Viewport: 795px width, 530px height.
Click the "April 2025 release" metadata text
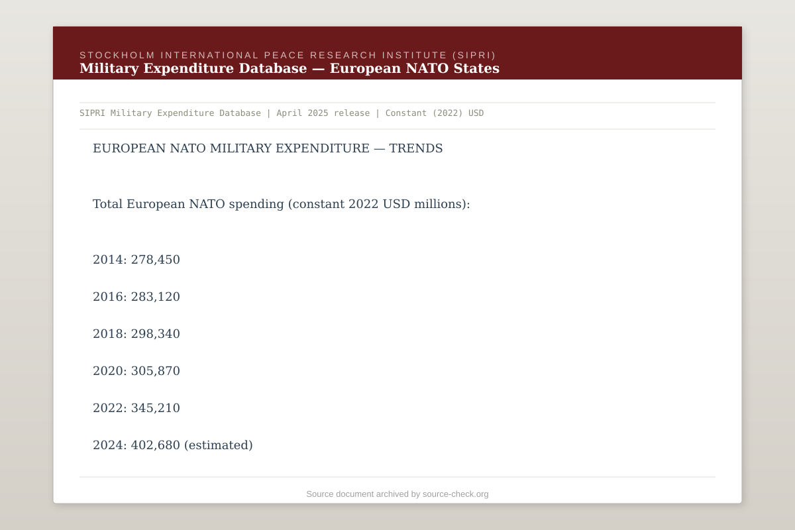click(x=323, y=113)
